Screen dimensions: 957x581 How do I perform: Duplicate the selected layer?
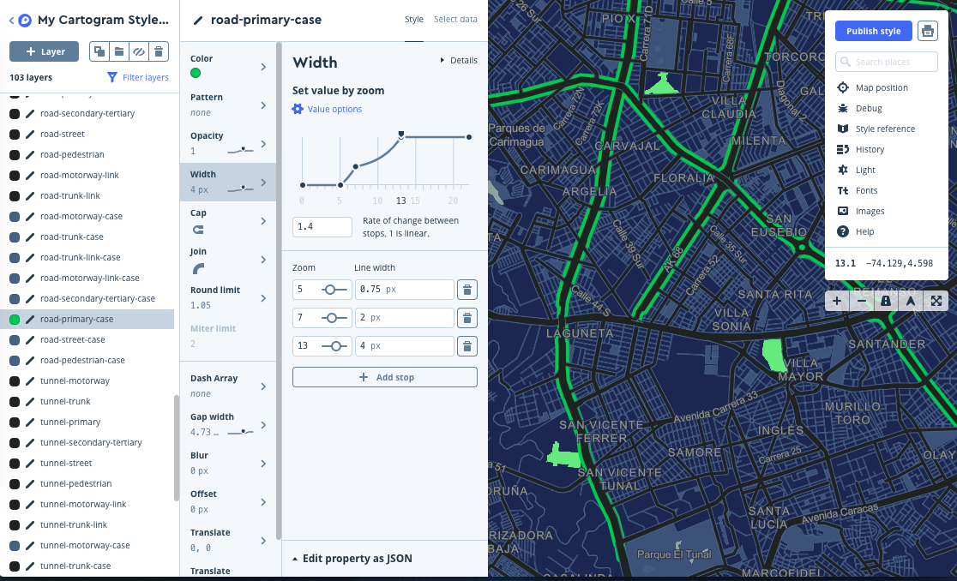tap(99, 51)
